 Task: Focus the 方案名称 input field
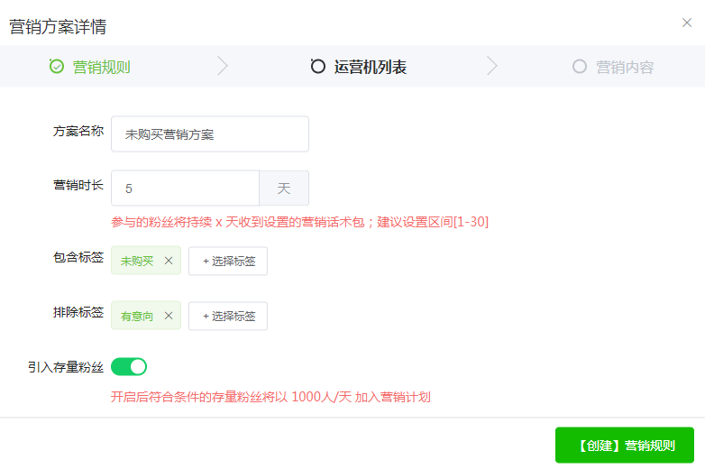[209, 134]
